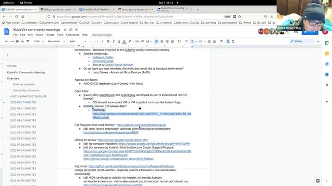Justify the text alignment
The width and height of the screenshot is (332, 186).
pos(172,41)
